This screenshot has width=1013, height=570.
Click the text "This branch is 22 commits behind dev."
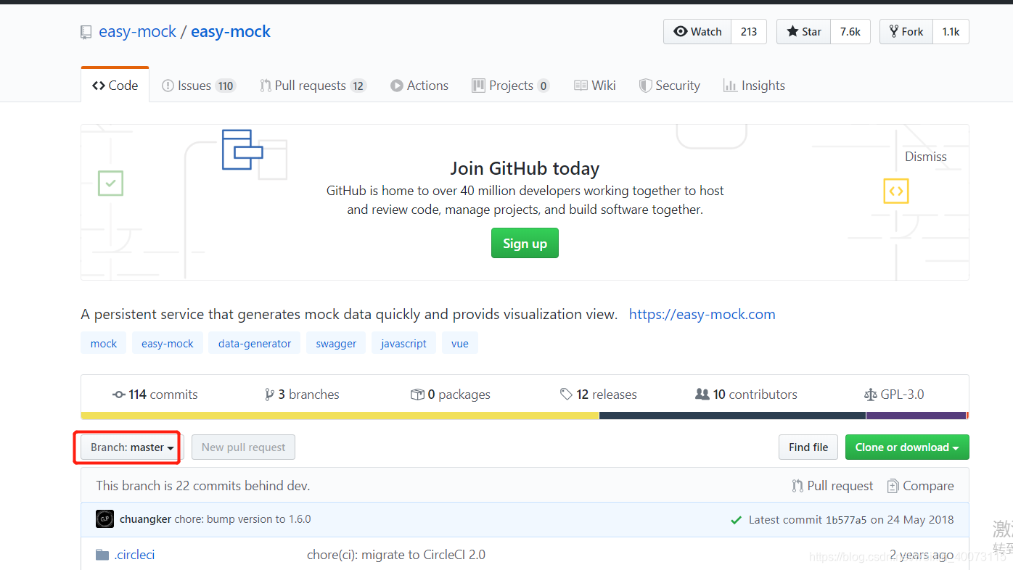203,486
